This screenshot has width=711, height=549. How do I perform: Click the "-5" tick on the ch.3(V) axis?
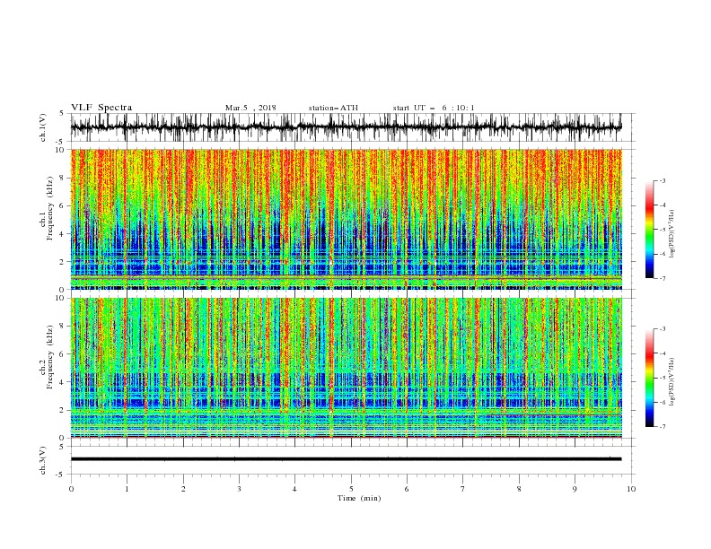point(60,475)
